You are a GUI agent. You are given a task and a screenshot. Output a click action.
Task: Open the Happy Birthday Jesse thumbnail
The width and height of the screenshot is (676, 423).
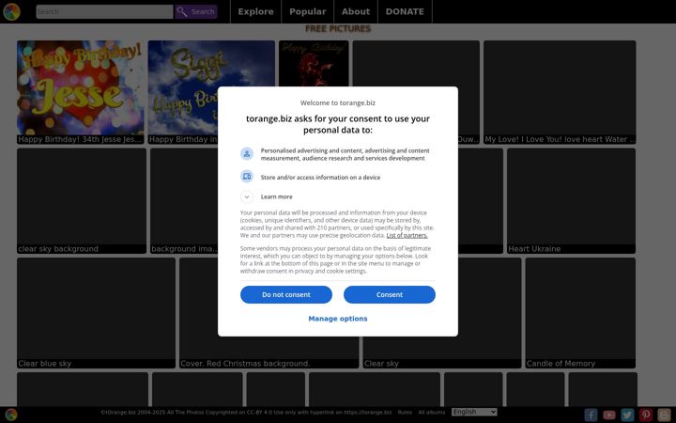pos(81,92)
